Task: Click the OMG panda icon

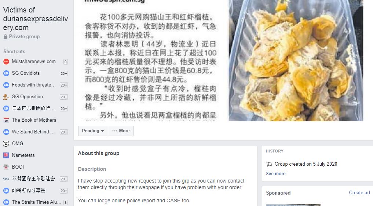Action: 6,144
